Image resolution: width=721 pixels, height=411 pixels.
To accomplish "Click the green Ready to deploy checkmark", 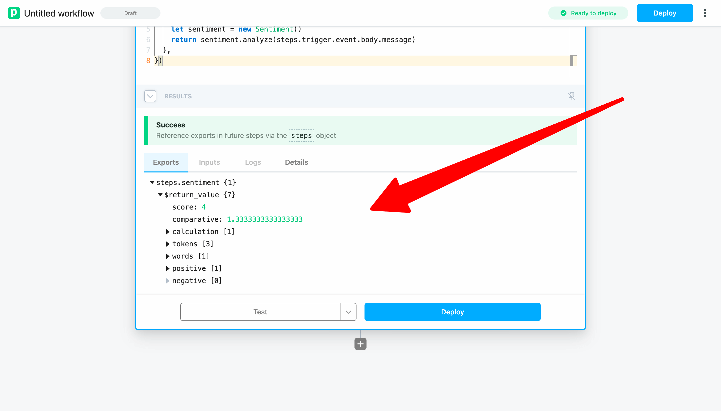I will (x=563, y=13).
